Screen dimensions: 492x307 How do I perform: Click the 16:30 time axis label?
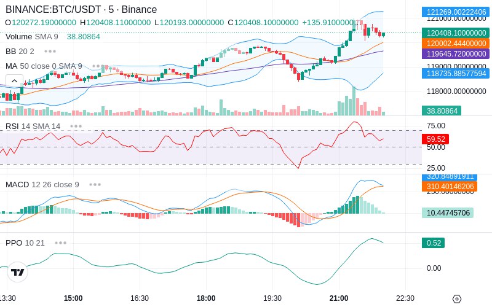[x=140, y=298]
